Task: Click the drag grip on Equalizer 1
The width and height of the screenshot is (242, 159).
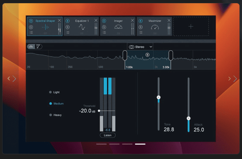Action: point(82,33)
